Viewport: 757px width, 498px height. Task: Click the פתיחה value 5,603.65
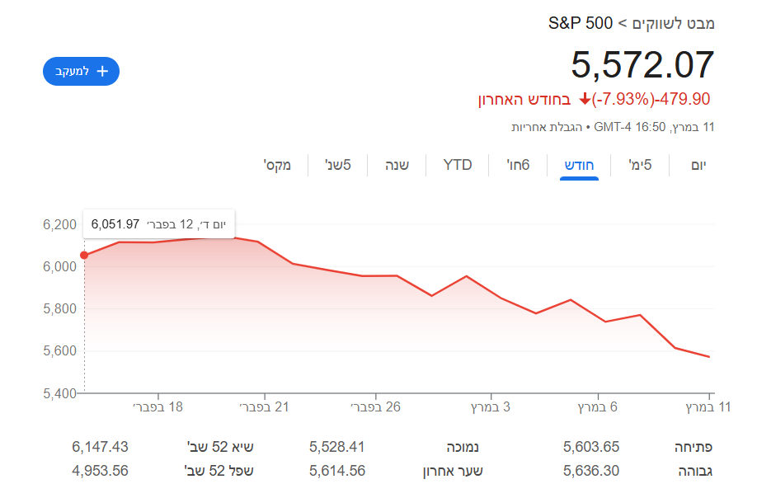[590, 446]
